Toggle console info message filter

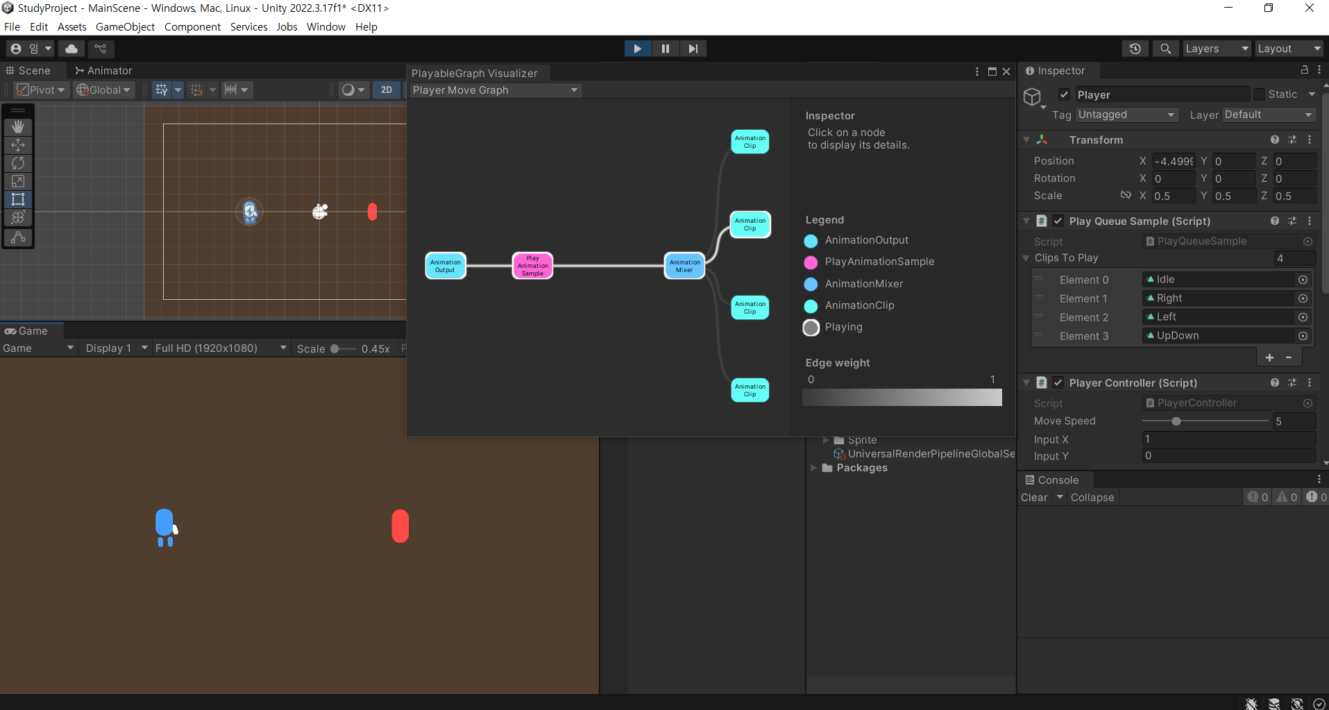[x=1258, y=498]
